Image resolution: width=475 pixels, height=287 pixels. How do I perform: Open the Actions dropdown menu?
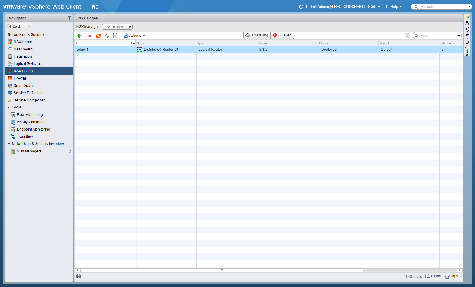(135, 36)
